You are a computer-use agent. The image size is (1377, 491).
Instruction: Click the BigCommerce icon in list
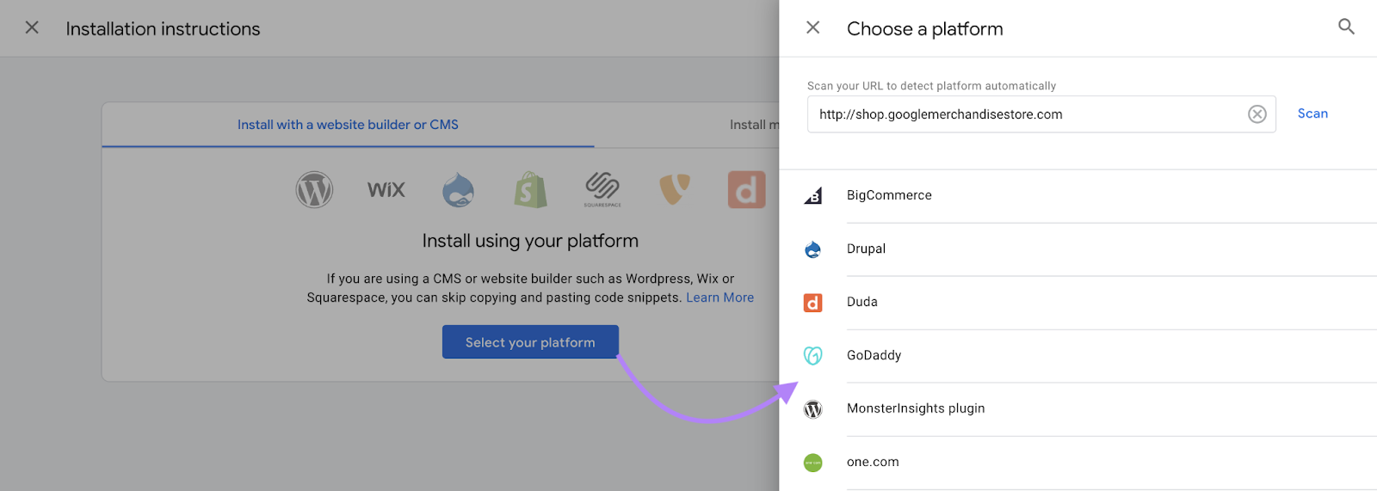coord(812,196)
